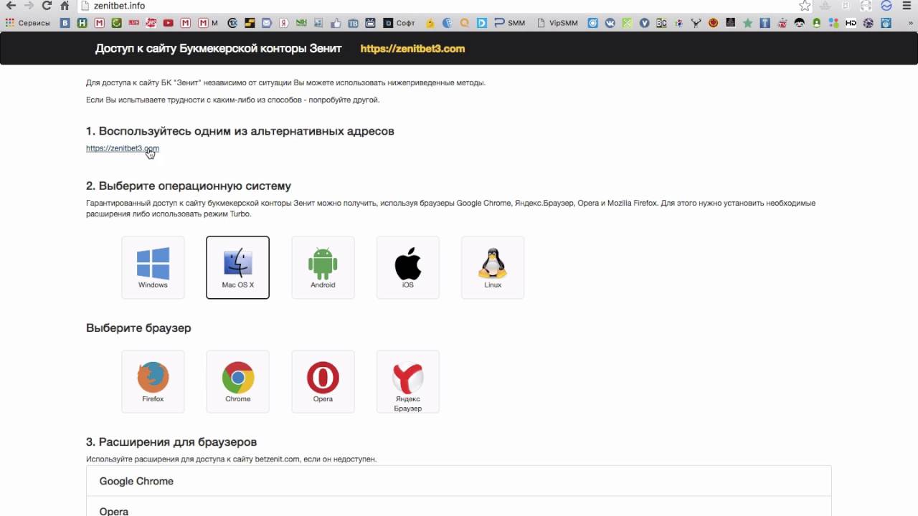Click the heading '3. Расширения для браузеров'
The width and height of the screenshot is (918, 516).
[x=171, y=442]
